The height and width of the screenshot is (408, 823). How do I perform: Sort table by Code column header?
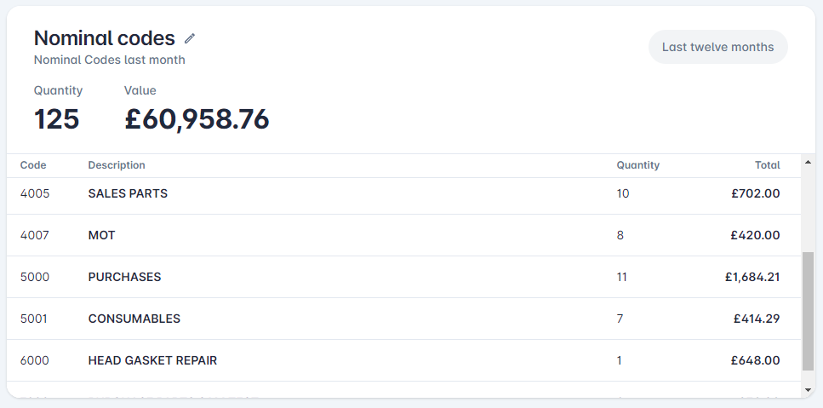point(33,165)
